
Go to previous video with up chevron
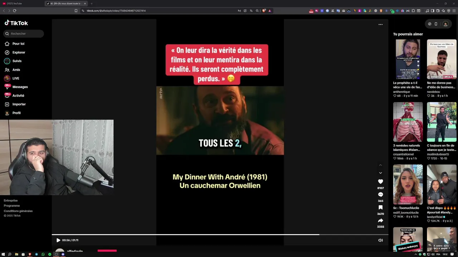pyautogui.click(x=380, y=165)
